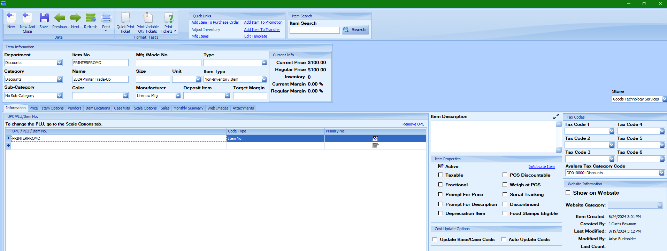The width and height of the screenshot is (667, 251).
Task: Switch to the Price tab
Action: [x=34, y=108]
